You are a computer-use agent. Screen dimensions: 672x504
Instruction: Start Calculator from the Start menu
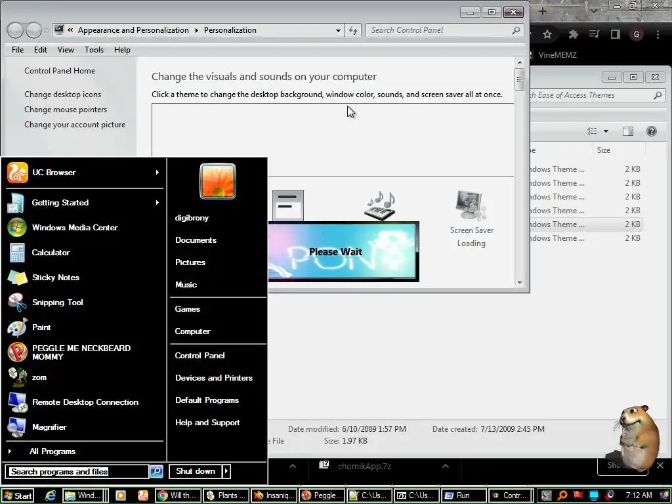[85, 253]
